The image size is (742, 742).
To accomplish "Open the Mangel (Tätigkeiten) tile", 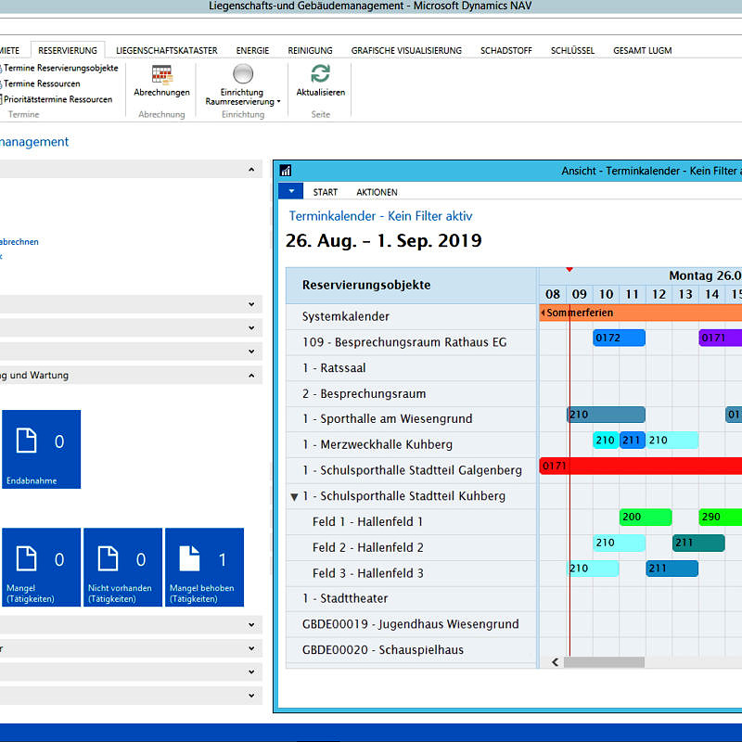I will [x=41, y=567].
